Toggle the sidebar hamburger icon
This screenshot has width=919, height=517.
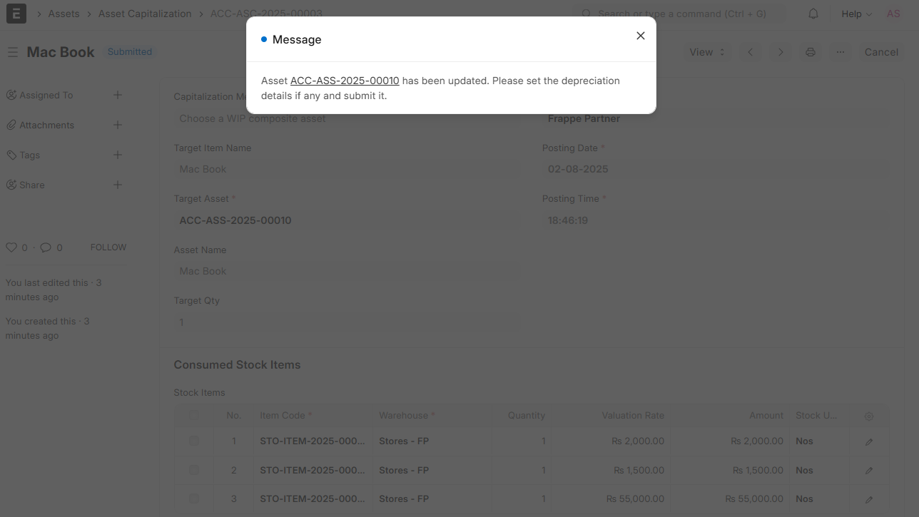[12, 52]
